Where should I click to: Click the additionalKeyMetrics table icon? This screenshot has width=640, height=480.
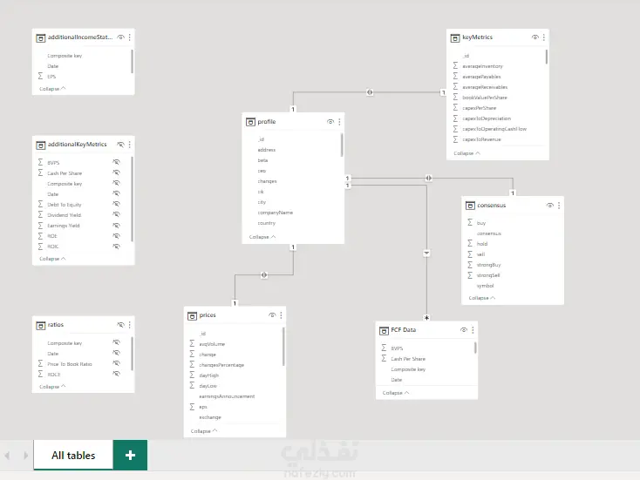(40, 145)
